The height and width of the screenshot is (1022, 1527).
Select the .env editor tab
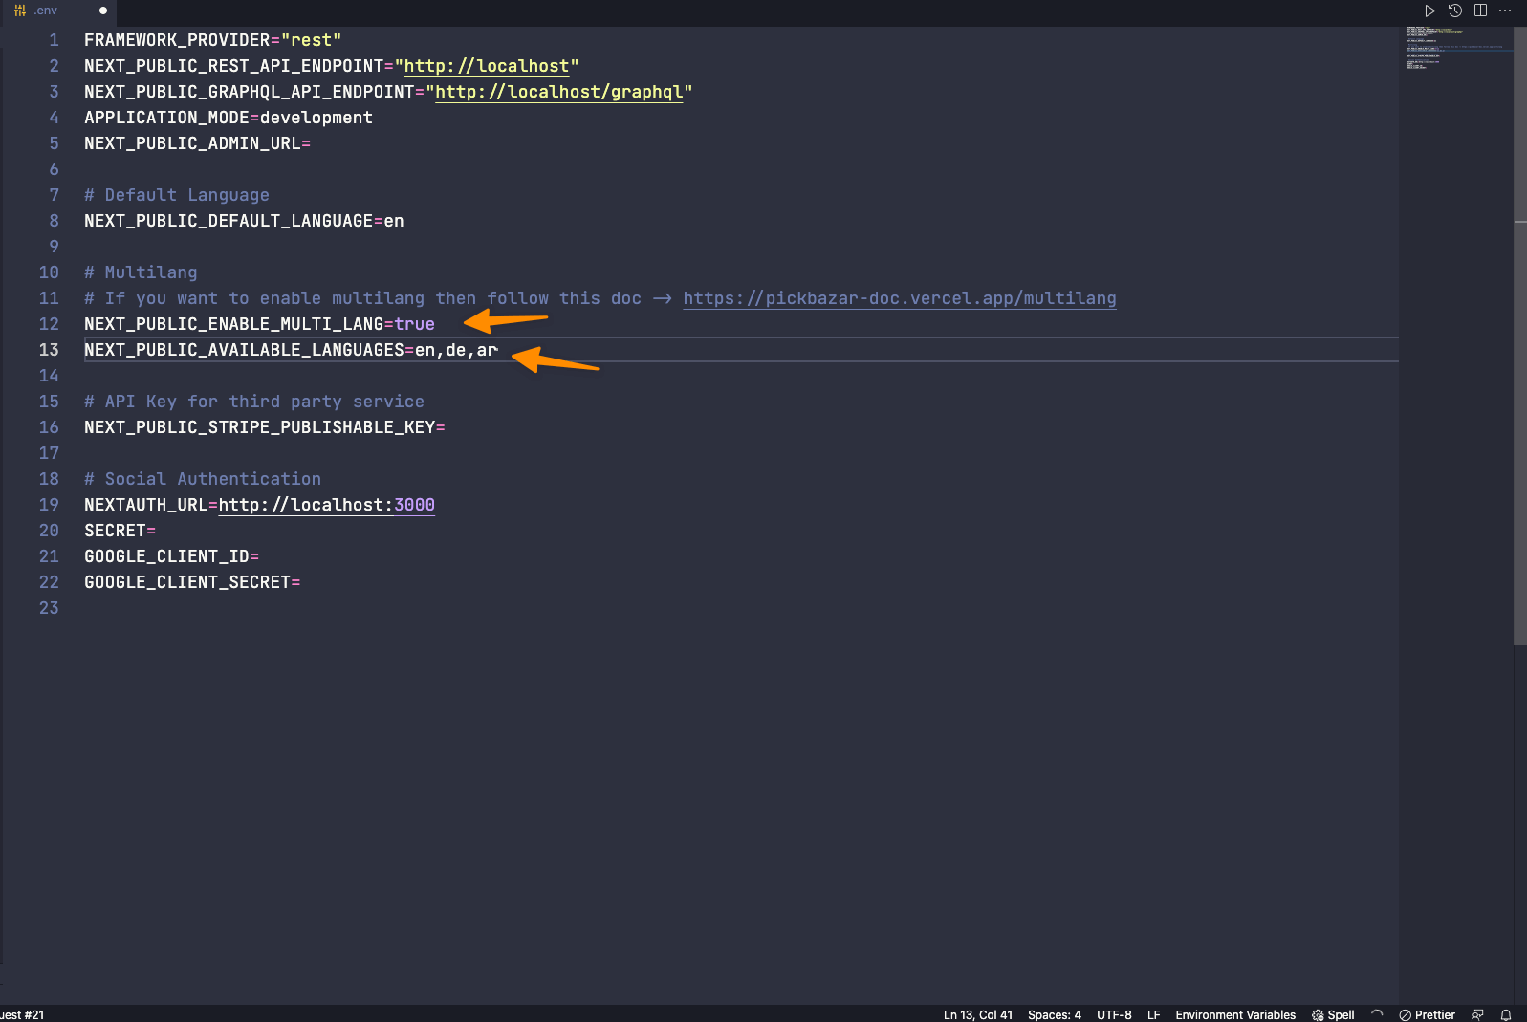[x=59, y=11]
